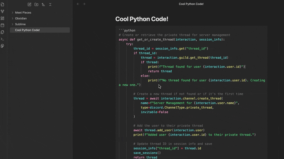Click the Cool Python Code! tab title

pos(191,4)
